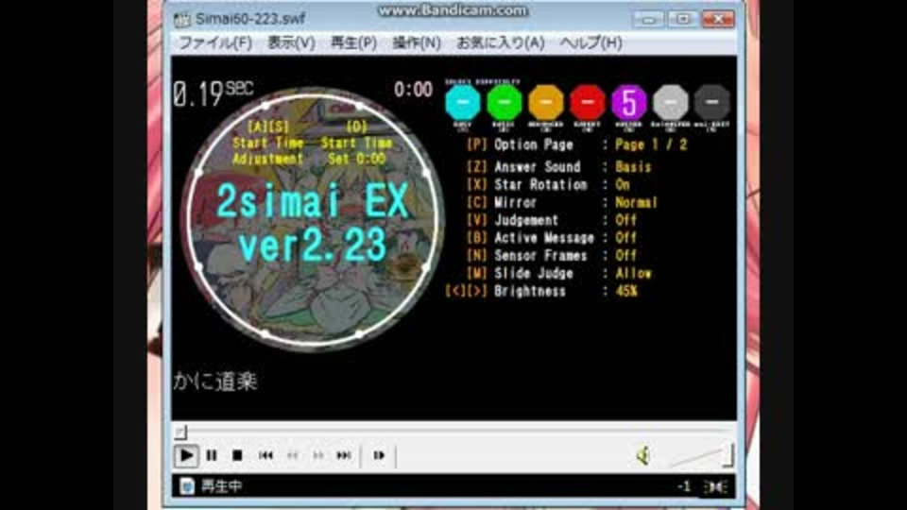907x510 pixels.
Task: Select the purple Master difficulty level 5
Action: [x=629, y=102]
